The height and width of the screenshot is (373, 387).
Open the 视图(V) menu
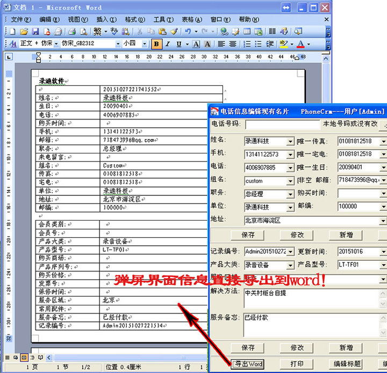(x=78, y=19)
